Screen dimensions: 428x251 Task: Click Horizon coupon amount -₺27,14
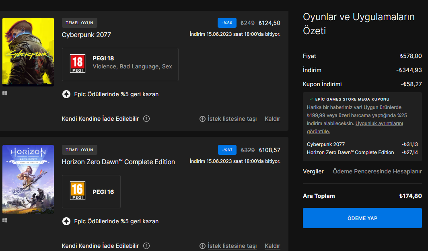point(409,152)
